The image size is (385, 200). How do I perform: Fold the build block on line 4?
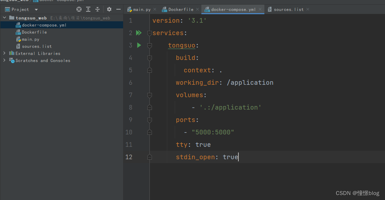coord(149,58)
